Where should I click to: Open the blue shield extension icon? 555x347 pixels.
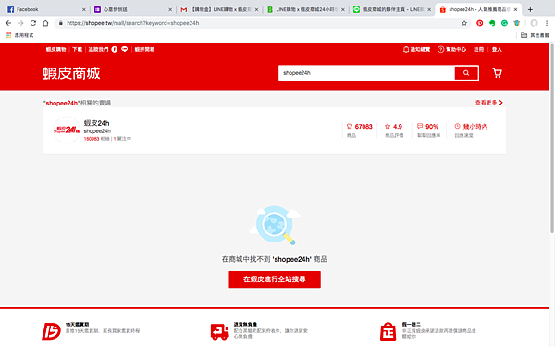click(517, 23)
